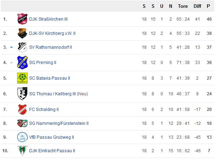Click the yellow SC Batavia Passau logo

pyautogui.click(x=22, y=78)
